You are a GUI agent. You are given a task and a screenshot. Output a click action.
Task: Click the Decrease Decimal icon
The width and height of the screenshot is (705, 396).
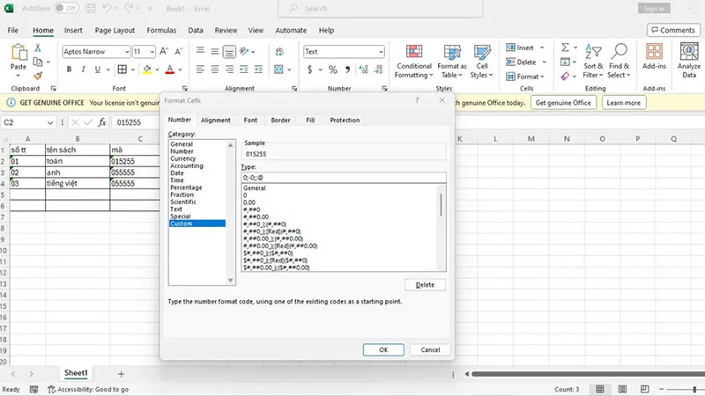(x=379, y=70)
